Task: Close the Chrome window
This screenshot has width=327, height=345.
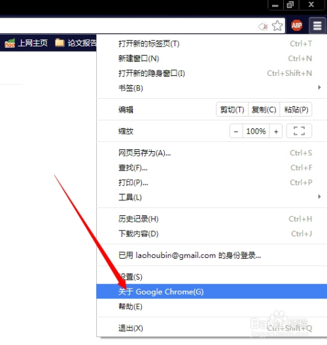Action: point(311,5)
